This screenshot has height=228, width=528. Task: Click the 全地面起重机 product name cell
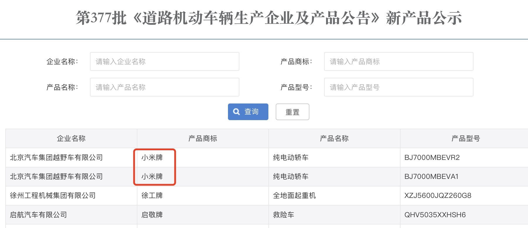pyautogui.click(x=294, y=196)
